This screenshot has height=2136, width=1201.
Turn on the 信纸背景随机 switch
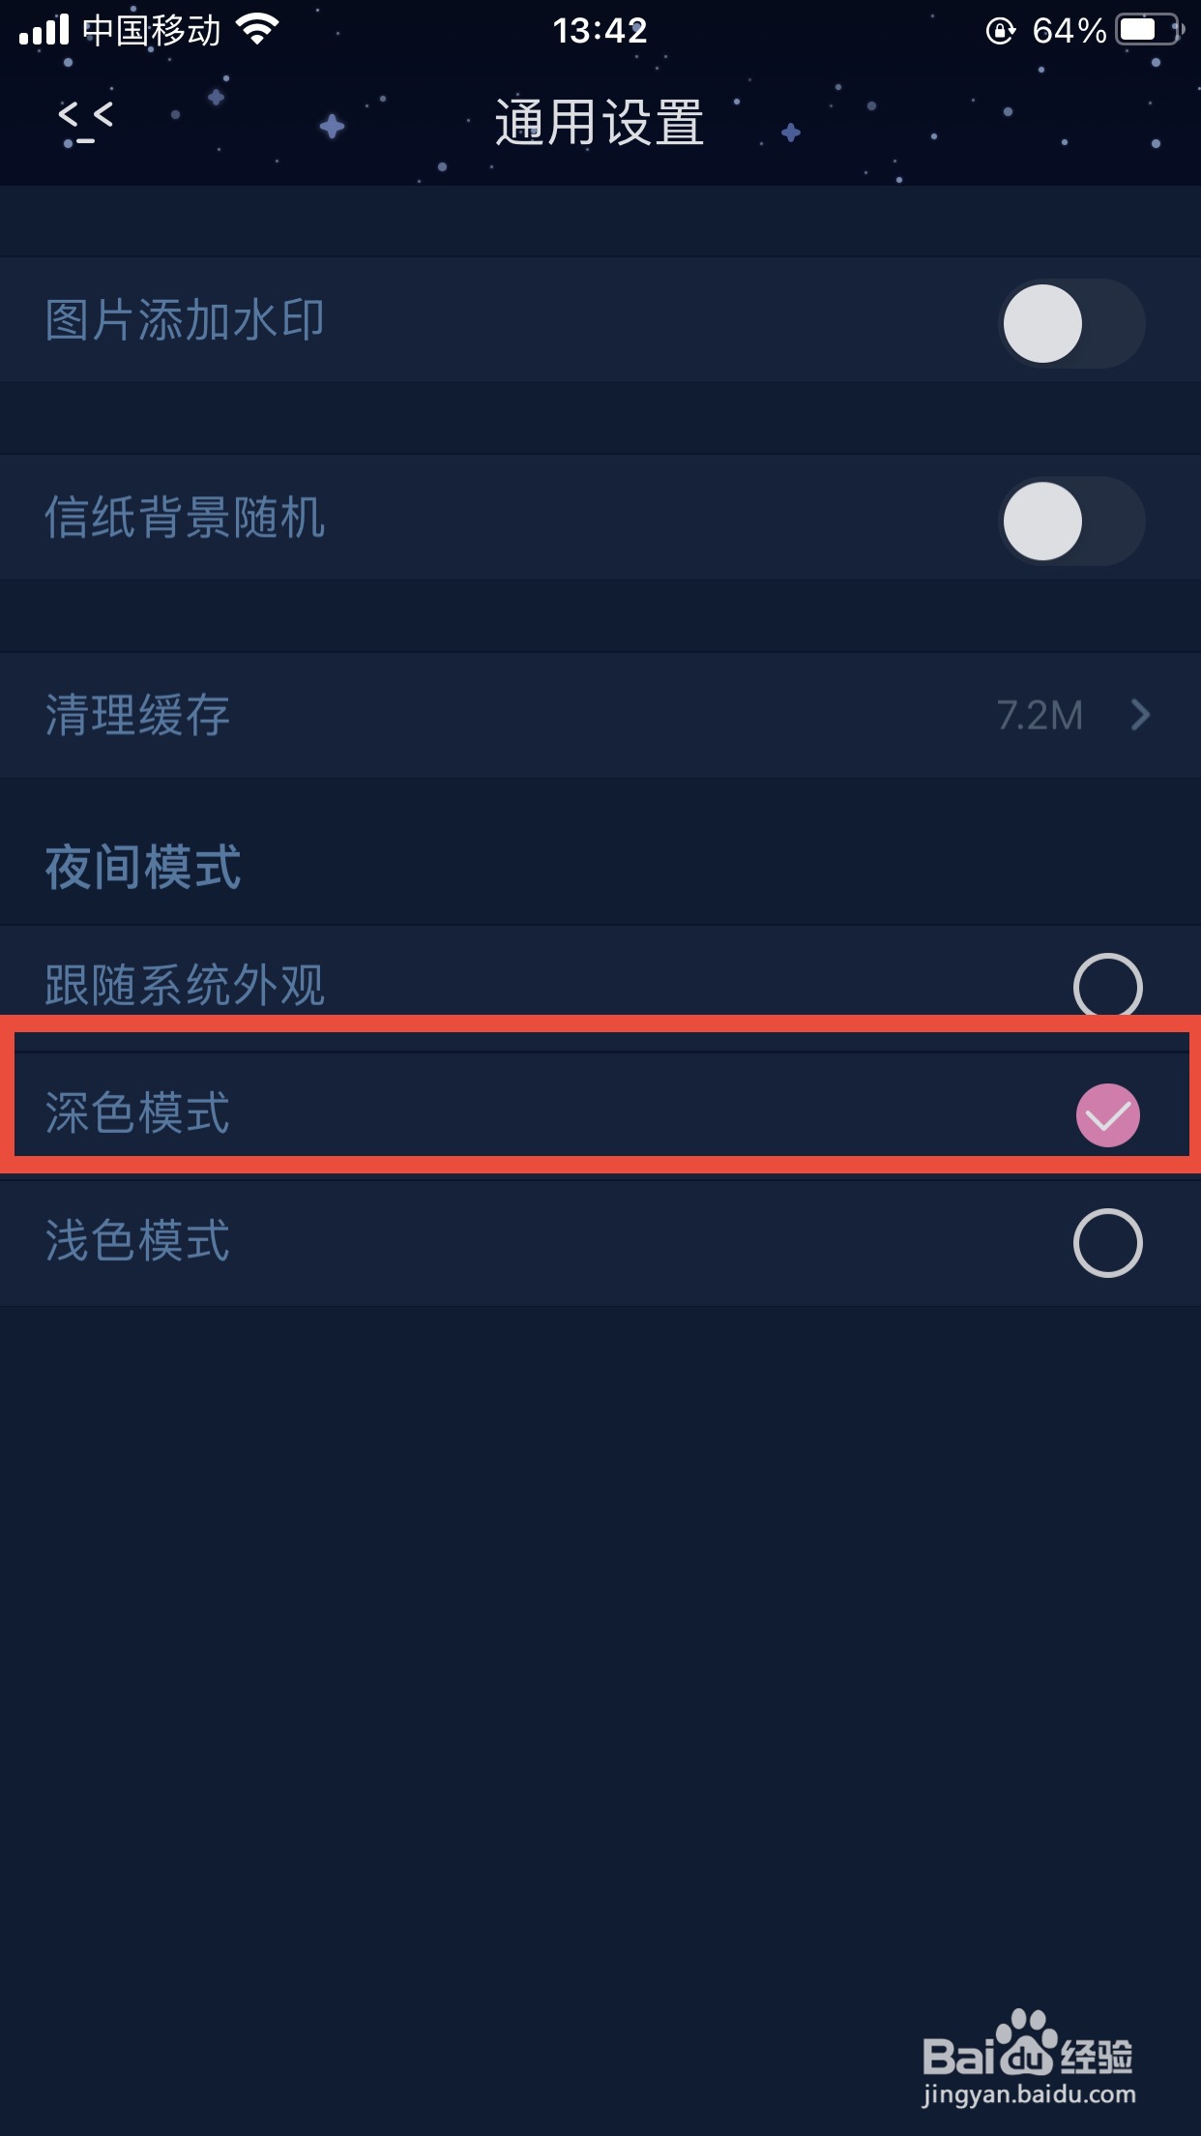click(1071, 521)
